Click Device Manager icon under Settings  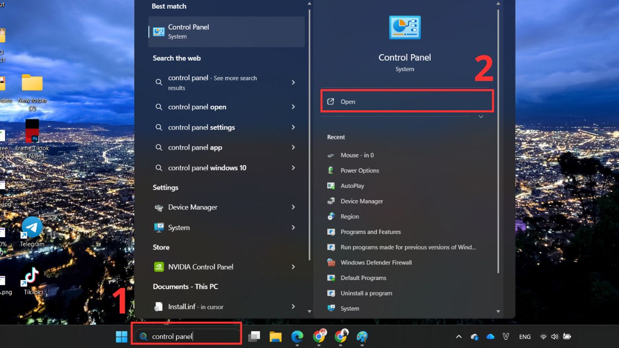point(159,207)
